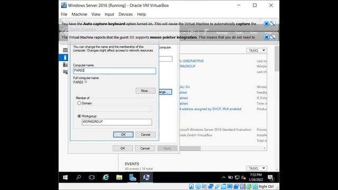Open Task View from the taskbar
Viewport: 338px width, 190px height.
click(x=92, y=177)
